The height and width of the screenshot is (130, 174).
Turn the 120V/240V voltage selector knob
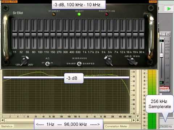pyautogui.click(x=25, y=61)
